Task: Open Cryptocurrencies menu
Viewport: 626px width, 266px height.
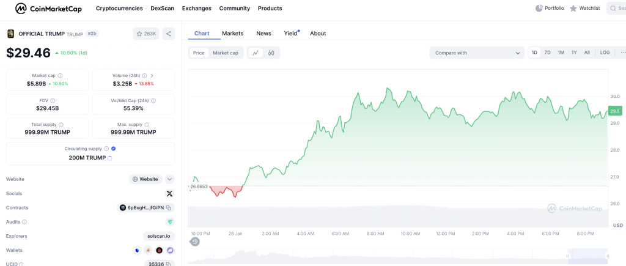Action: pyautogui.click(x=119, y=9)
